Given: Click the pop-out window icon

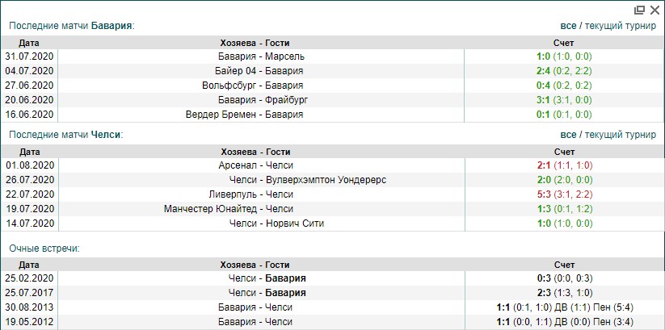Looking at the screenshot, I should click(640, 10).
